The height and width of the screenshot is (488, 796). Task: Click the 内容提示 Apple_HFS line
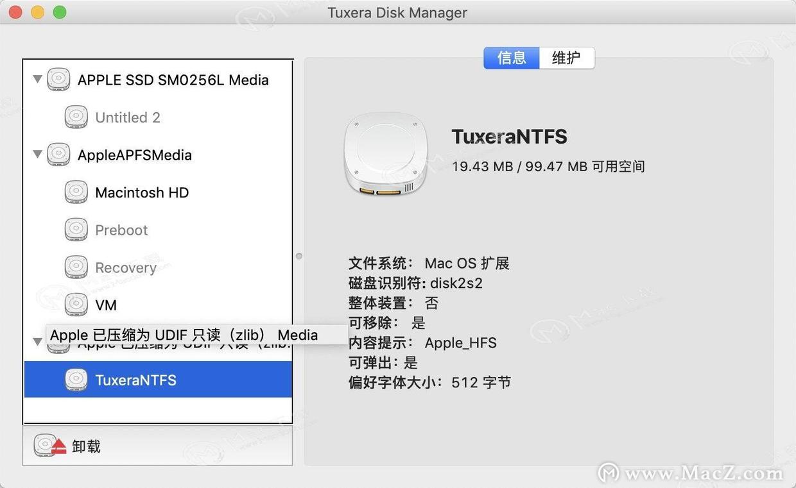point(422,342)
